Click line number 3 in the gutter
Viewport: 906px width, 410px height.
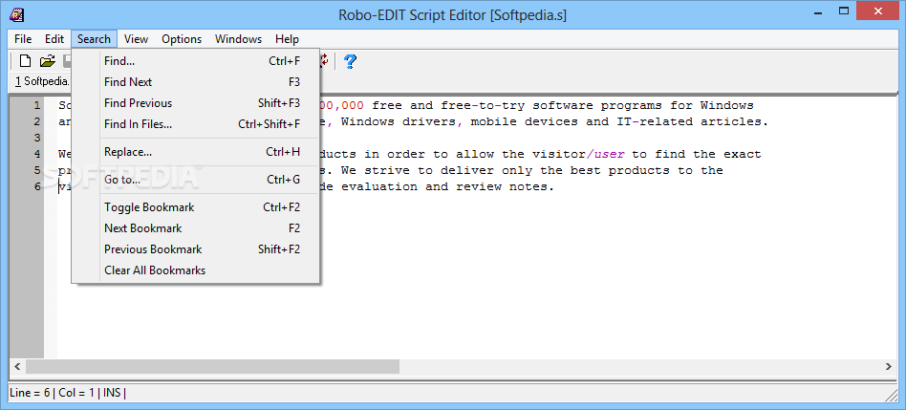(37, 138)
